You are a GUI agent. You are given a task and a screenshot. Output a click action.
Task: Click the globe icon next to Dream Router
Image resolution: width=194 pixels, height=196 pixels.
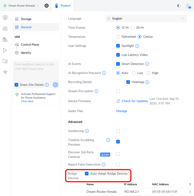pos(5,6)
